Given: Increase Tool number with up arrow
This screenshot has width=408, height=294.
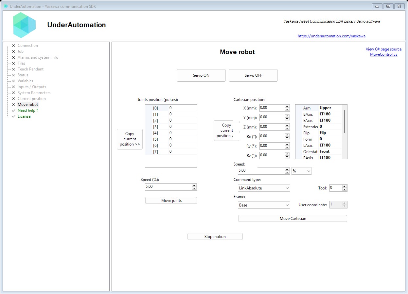Looking at the screenshot, I should pos(344,186).
